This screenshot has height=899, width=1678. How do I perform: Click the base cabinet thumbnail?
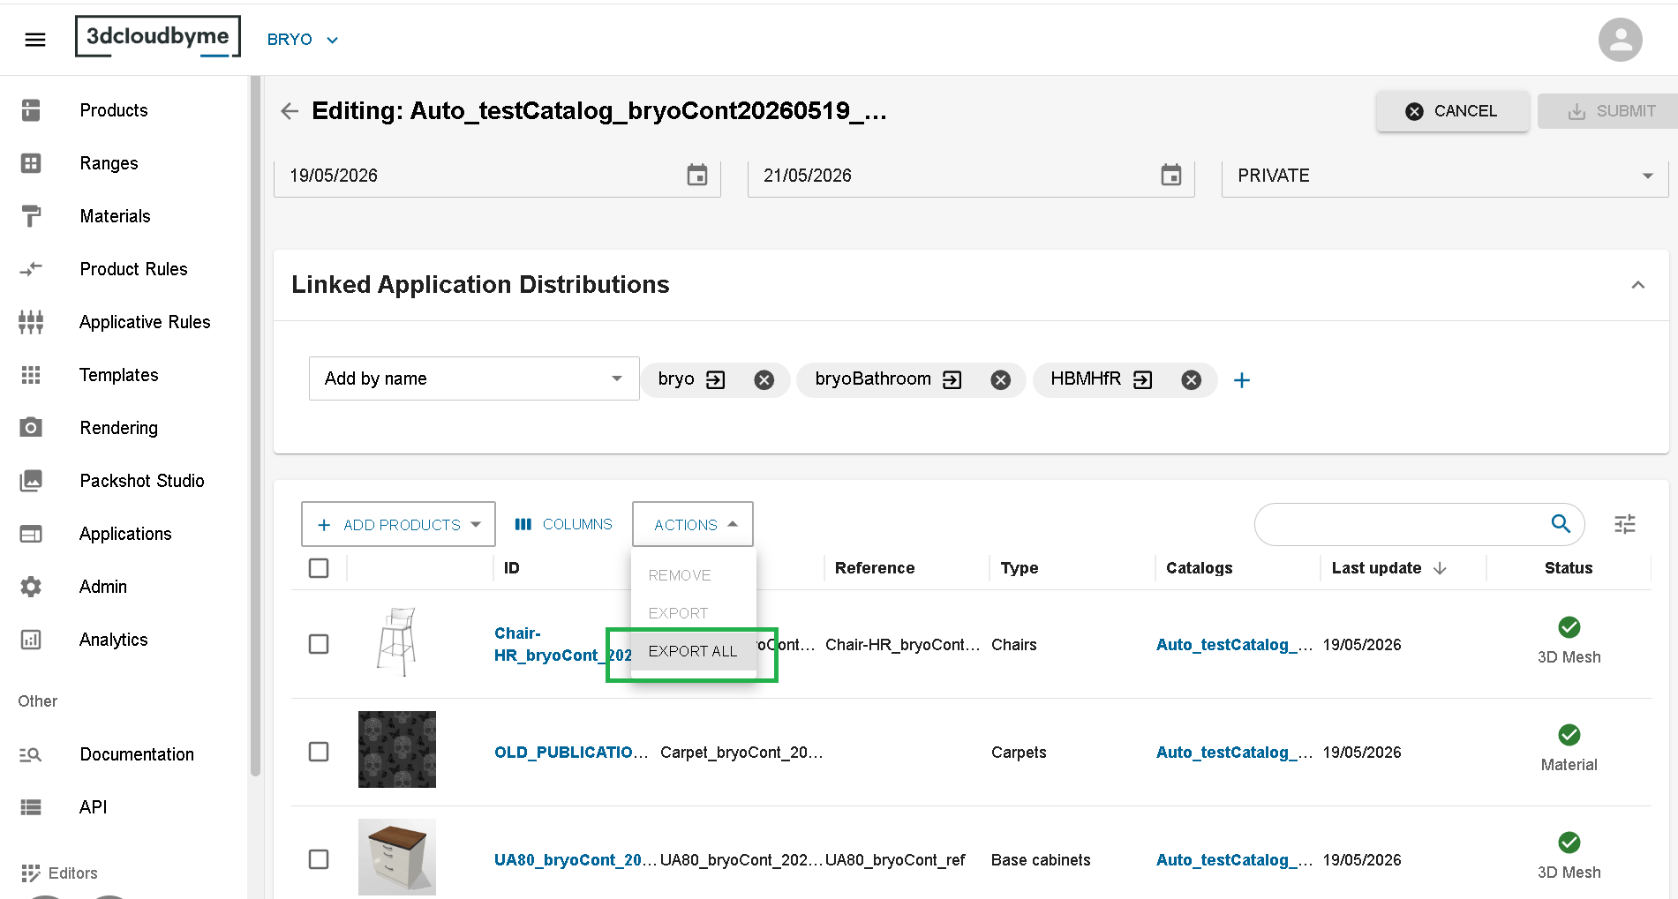tap(397, 858)
